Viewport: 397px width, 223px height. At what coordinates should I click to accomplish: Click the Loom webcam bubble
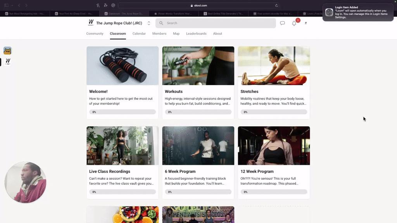pyautogui.click(x=25, y=182)
